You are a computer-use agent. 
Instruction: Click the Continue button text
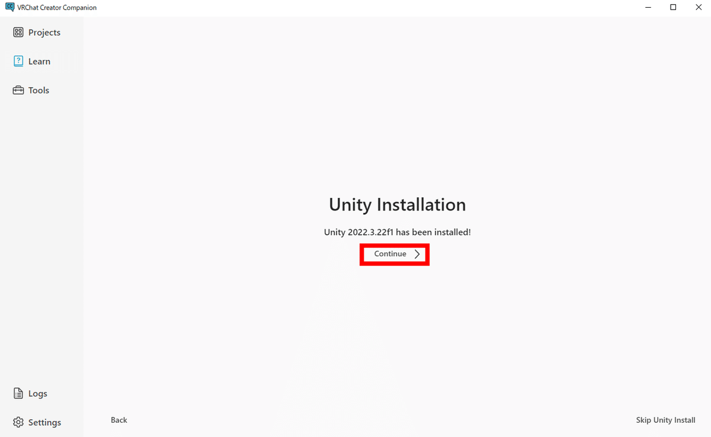click(x=390, y=254)
